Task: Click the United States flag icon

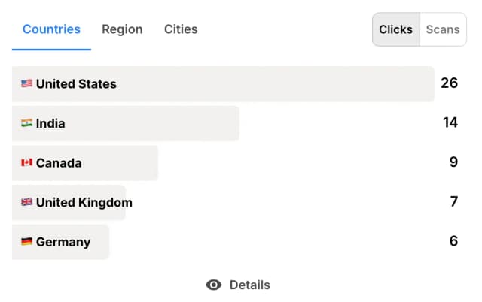Action: pos(26,83)
